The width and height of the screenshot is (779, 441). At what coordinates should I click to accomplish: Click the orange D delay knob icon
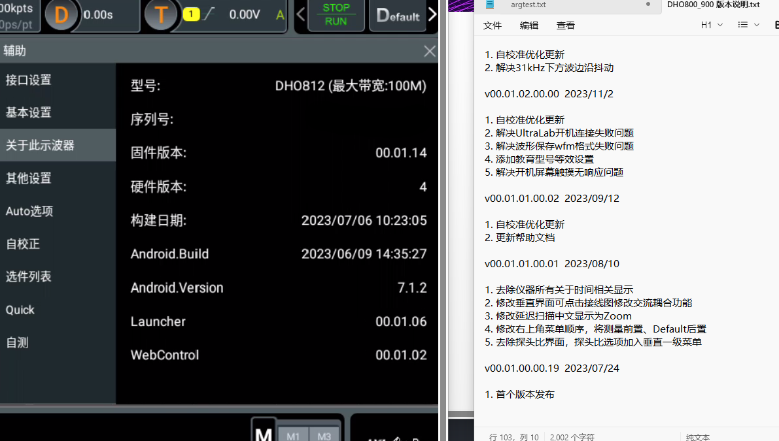(61, 15)
